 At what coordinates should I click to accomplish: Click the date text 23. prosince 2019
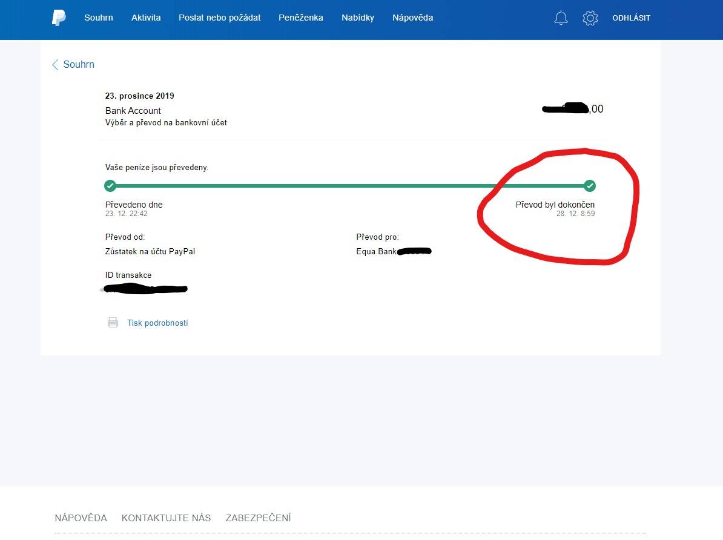pyautogui.click(x=140, y=96)
